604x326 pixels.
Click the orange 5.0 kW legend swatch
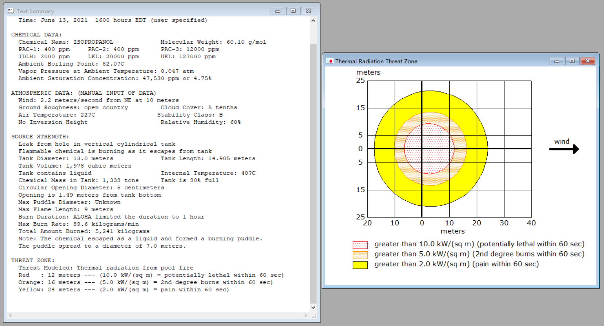pos(360,255)
